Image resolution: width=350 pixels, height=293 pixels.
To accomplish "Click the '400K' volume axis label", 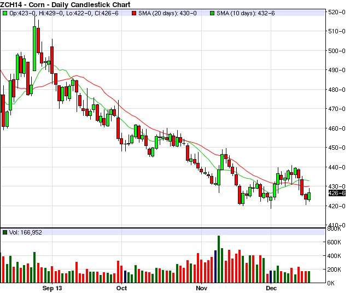I will coord(334,256).
